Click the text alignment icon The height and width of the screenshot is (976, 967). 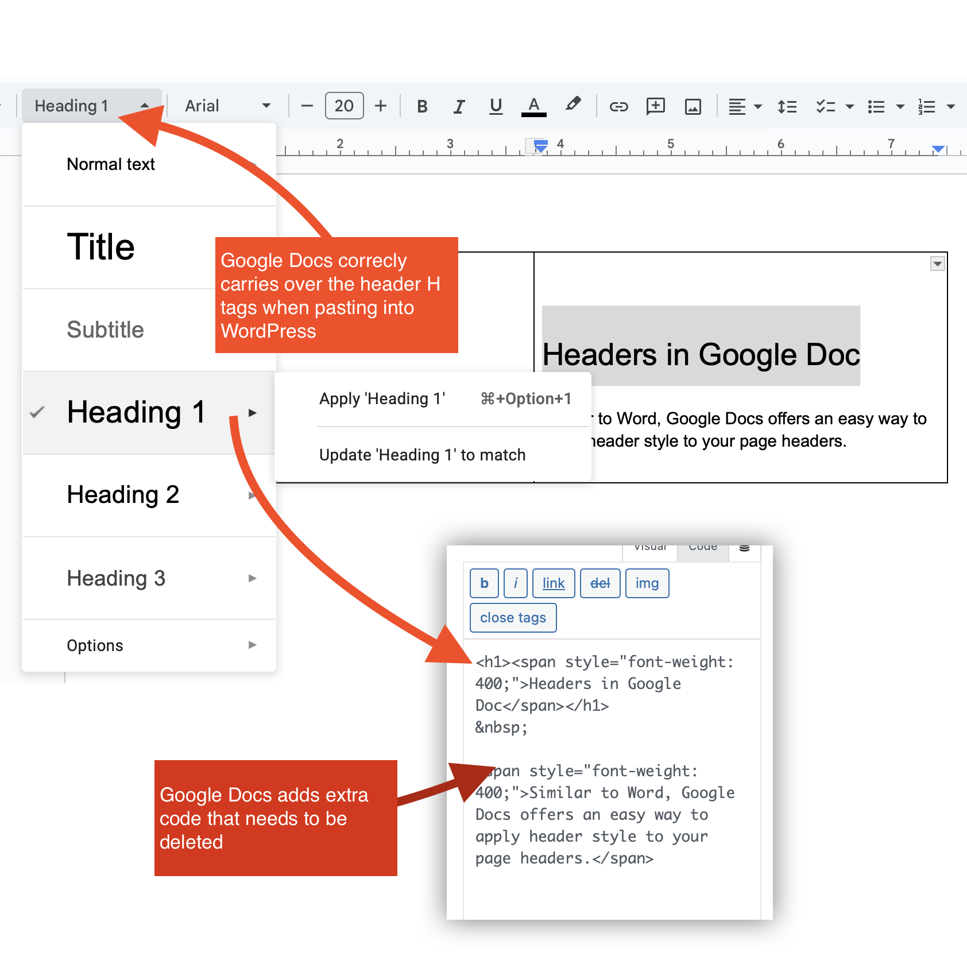point(737,107)
